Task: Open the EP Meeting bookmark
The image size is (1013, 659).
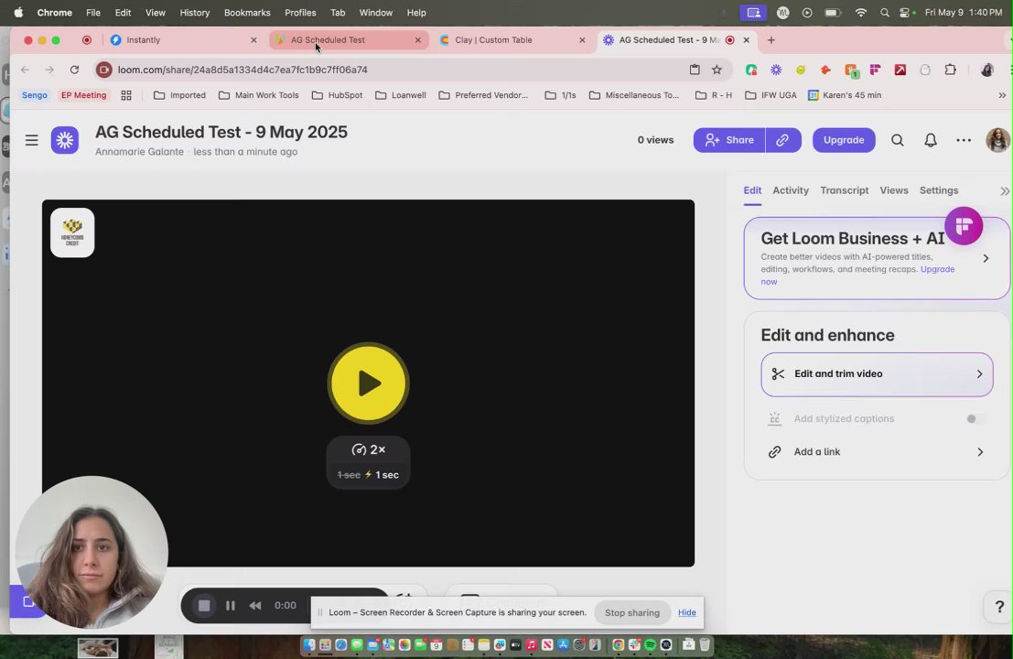Action: tap(83, 95)
